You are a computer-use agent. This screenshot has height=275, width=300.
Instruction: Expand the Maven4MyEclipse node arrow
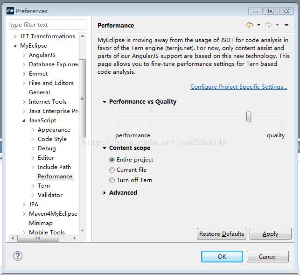pyautogui.click(x=24, y=214)
